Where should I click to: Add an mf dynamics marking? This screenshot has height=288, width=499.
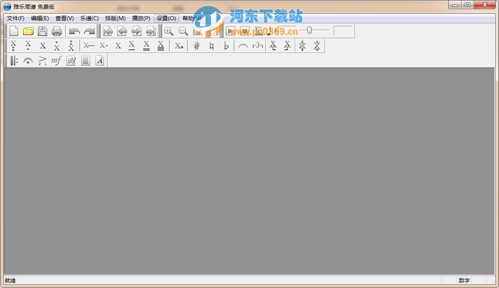coord(56,60)
